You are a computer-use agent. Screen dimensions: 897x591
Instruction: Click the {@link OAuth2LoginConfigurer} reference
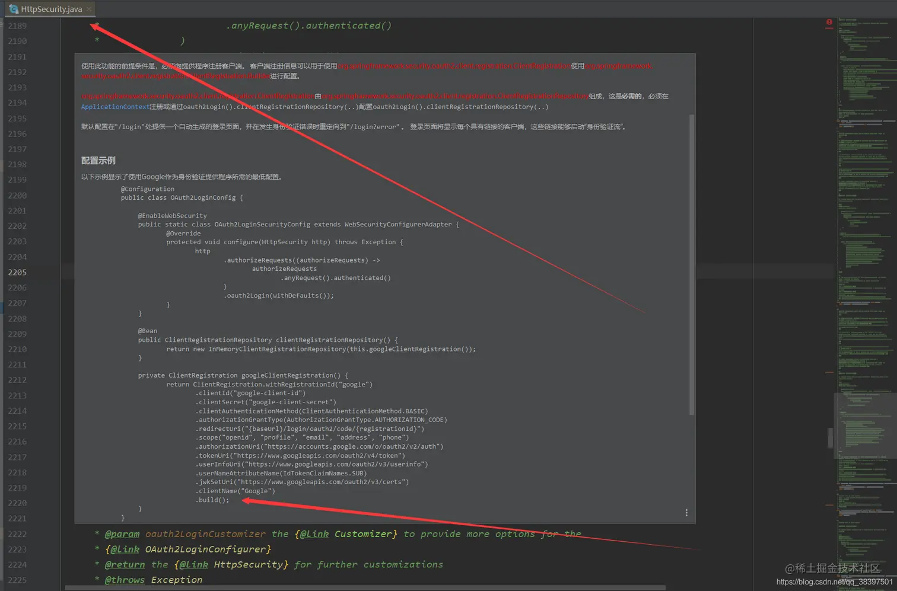pyautogui.click(x=188, y=550)
